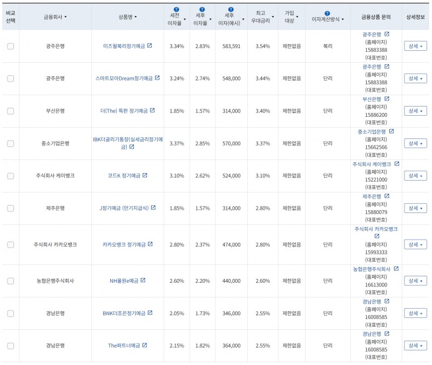Select 583,591 after-tax interest cell

(x=232, y=47)
